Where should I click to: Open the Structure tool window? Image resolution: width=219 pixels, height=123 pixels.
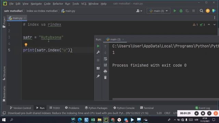[x=4, y=73]
